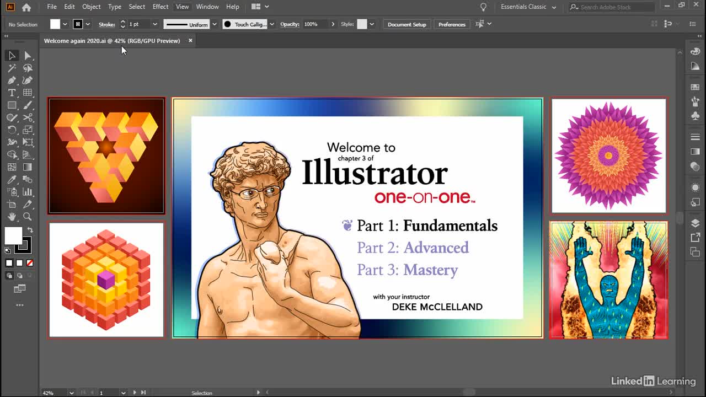This screenshot has width=706, height=397.
Task: Open Edit Toolbar three-dots menu
Action: (x=20, y=305)
